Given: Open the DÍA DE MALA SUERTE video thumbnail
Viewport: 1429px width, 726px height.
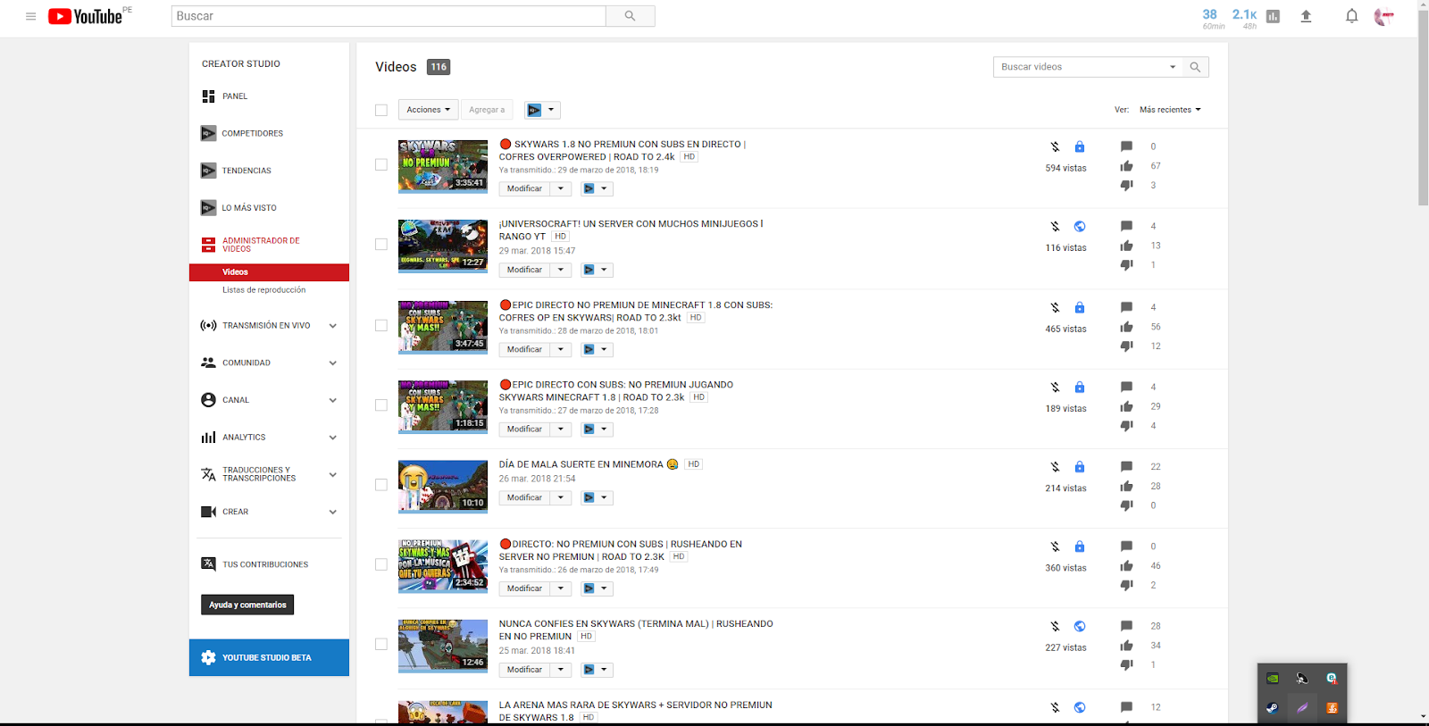Looking at the screenshot, I should coord(443,487).
